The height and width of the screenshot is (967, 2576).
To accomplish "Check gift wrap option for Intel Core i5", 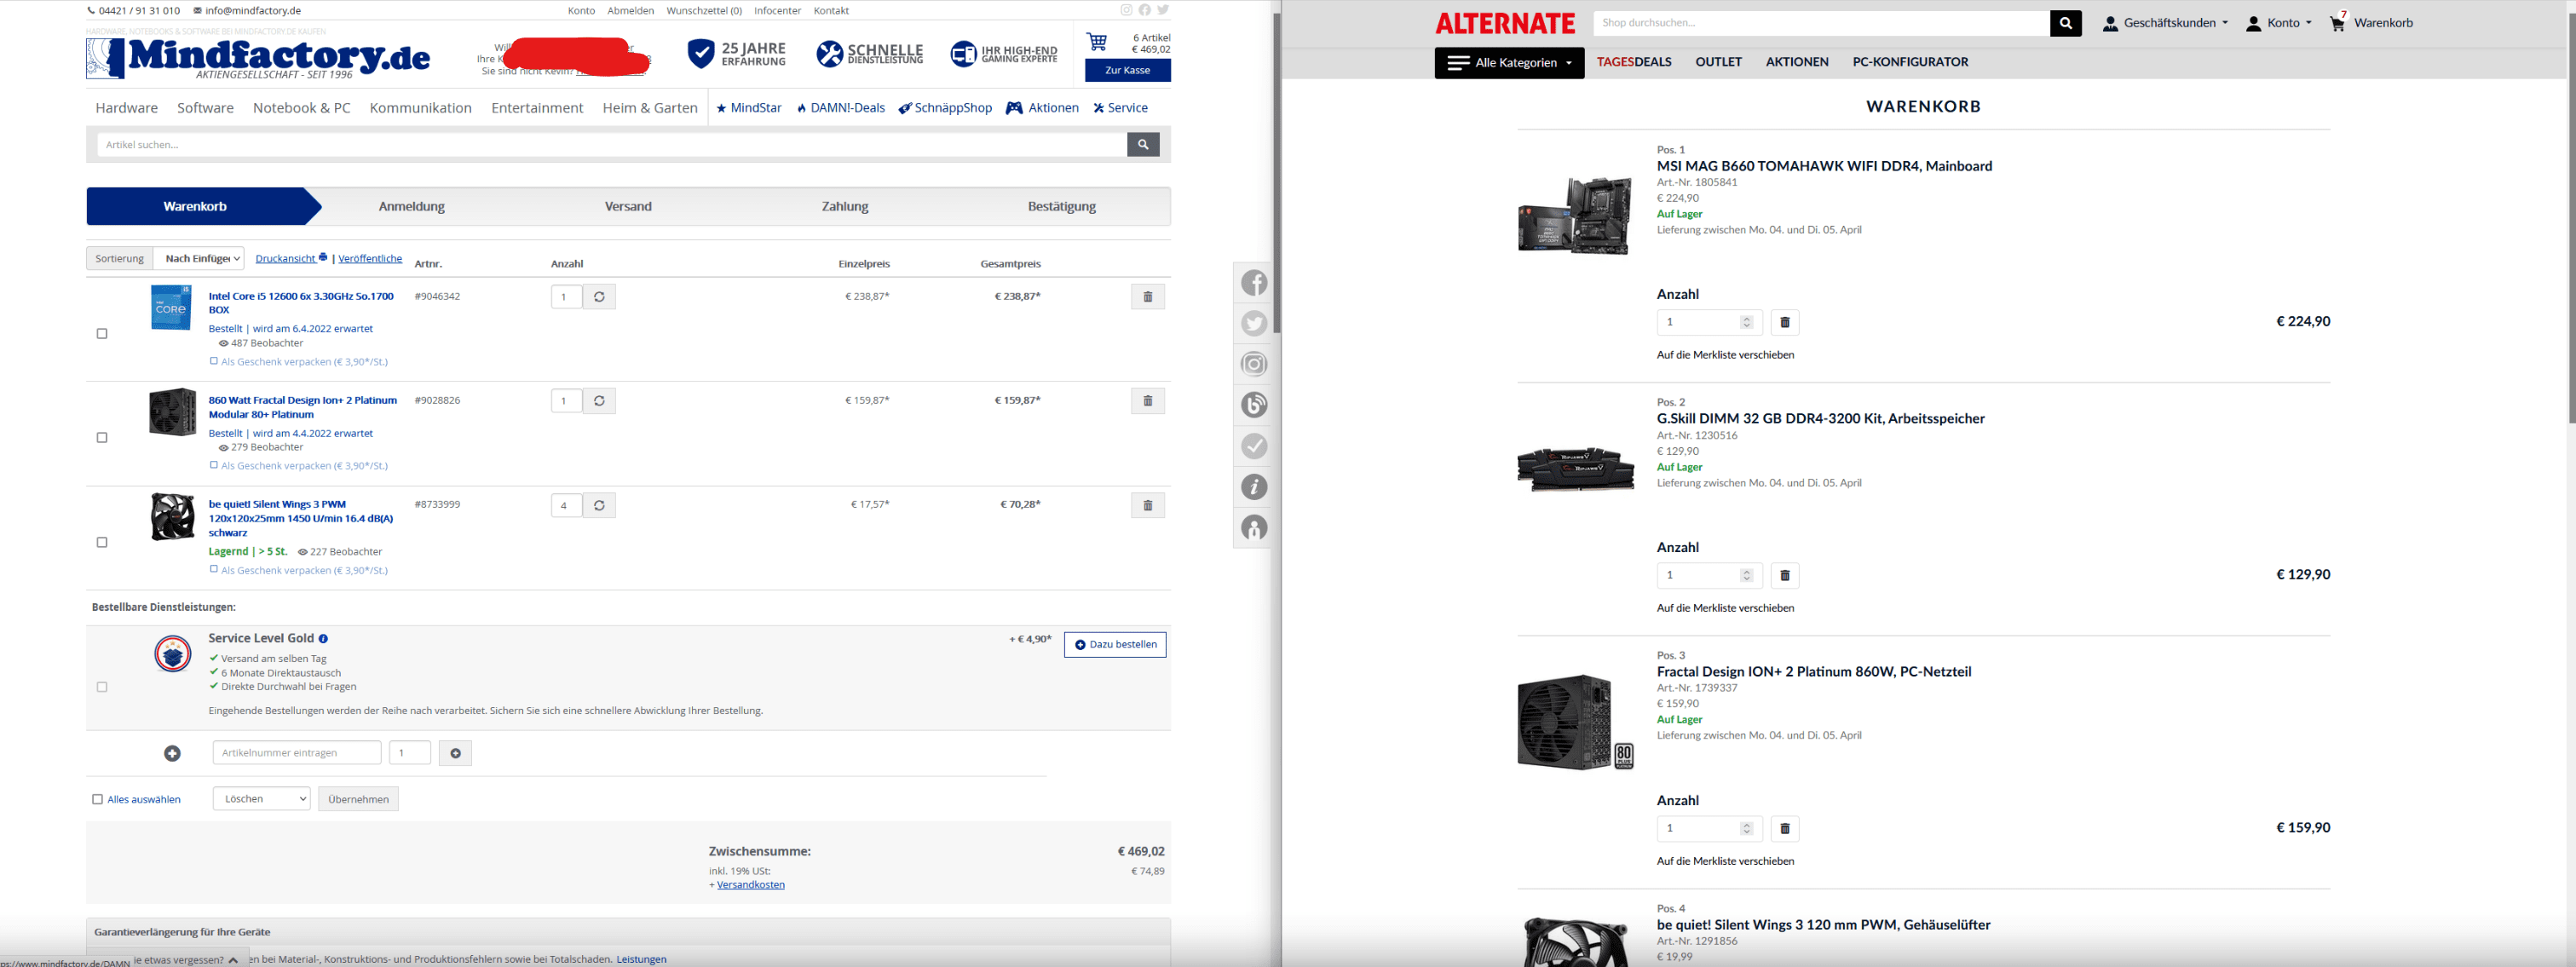I will [x=213, y=361].
